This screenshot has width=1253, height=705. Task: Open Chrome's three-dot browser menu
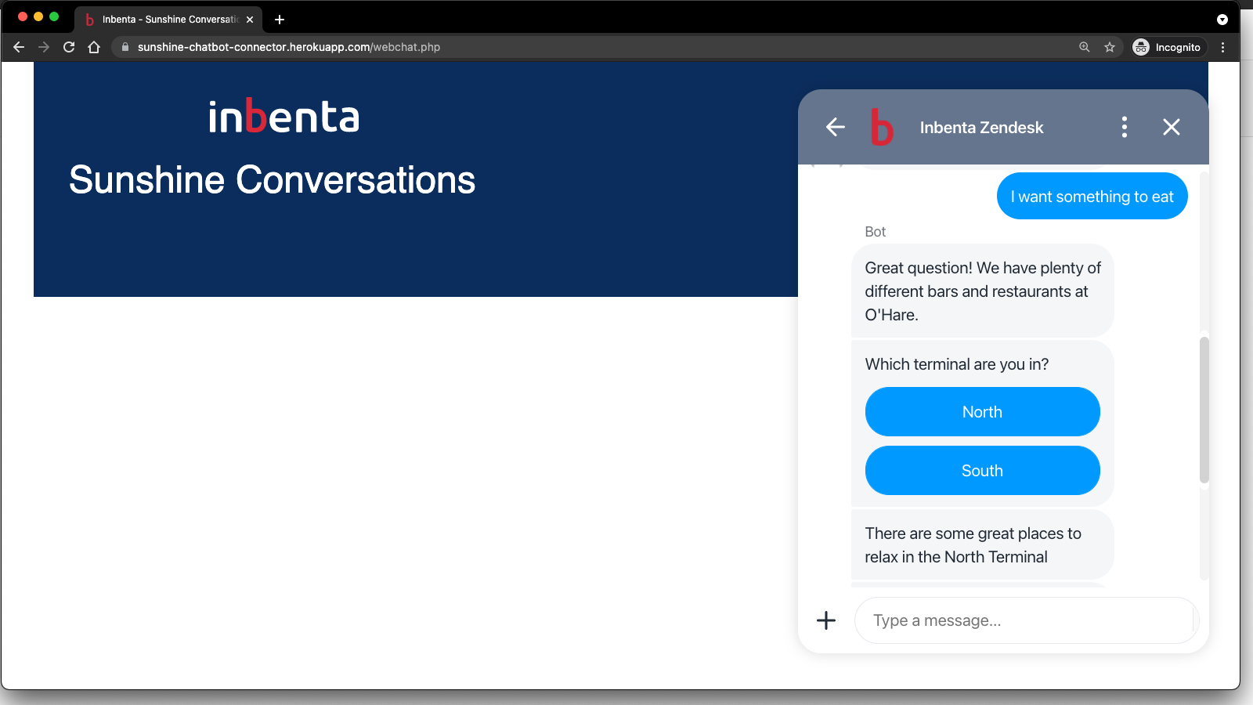(x=1222, y=47)
